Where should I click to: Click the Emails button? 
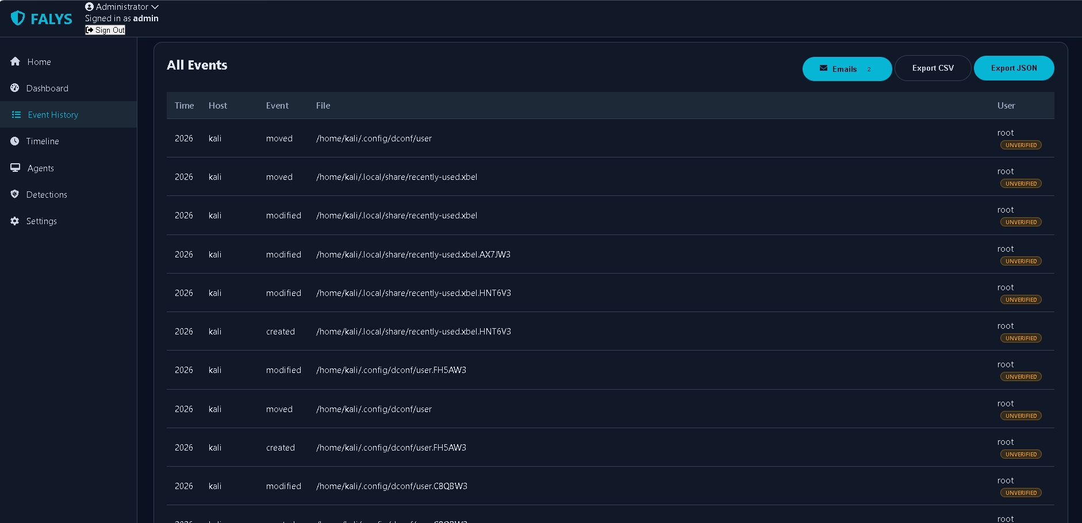coord(847,69)
